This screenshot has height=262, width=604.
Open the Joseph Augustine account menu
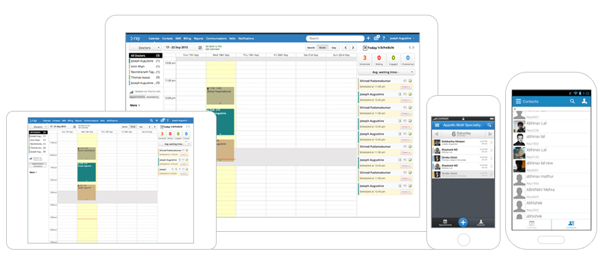pyautogui.click(x=402, y=38)
